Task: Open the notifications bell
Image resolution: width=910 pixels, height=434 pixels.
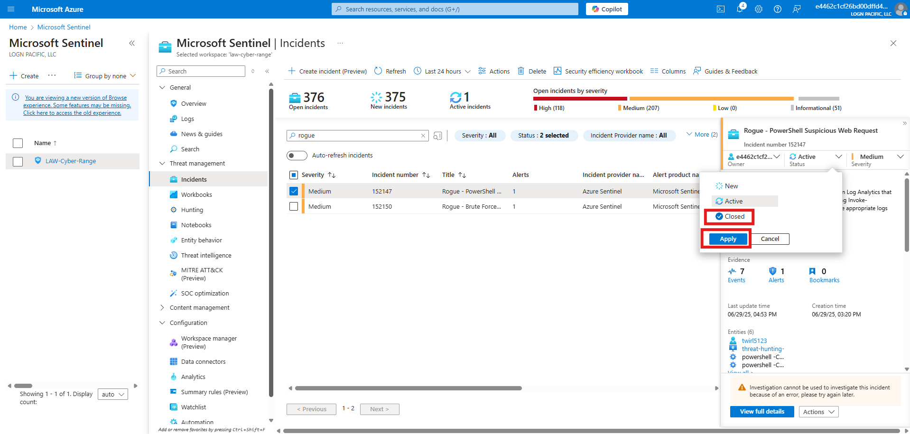Action: (x=740, y=9)
